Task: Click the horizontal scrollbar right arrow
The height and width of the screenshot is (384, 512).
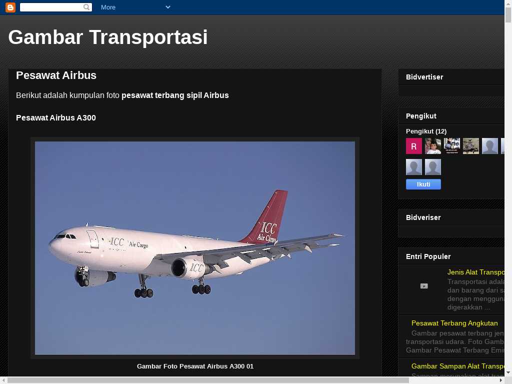Action: [501, 380]
